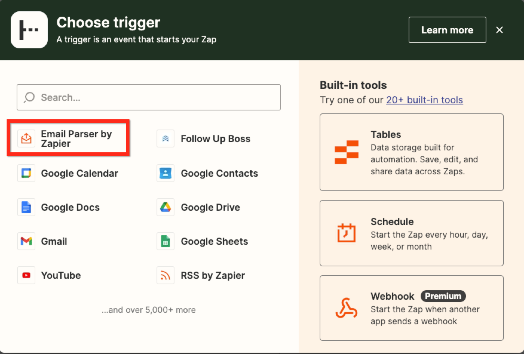Select Google Contacts app name
The height and width of the screenshot is (354, 524).
[219, 173]
